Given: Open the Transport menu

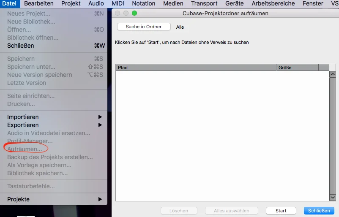Looking at the screenshot, I should click(x=204, y=3).
